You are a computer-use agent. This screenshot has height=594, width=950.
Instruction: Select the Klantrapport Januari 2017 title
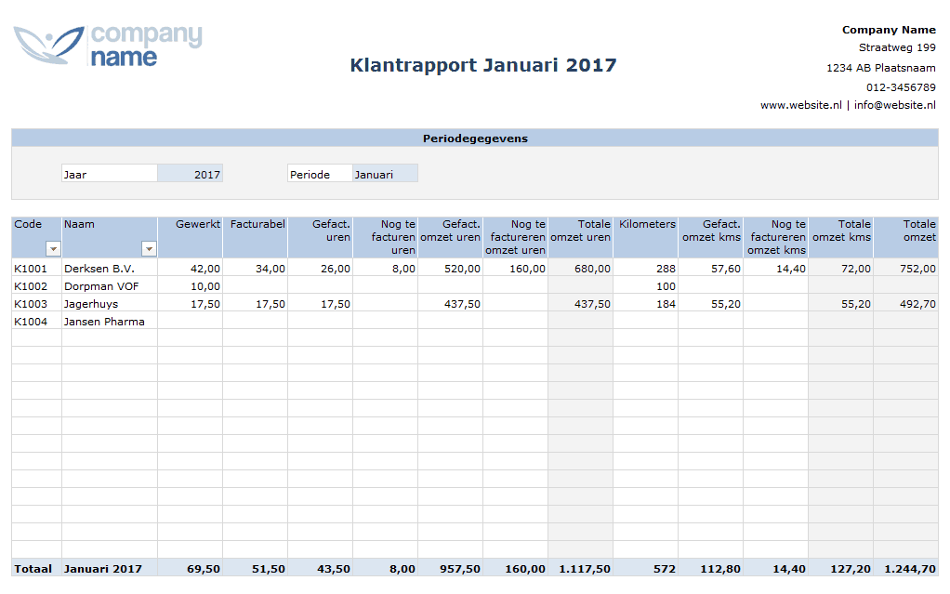click(482, 65)
